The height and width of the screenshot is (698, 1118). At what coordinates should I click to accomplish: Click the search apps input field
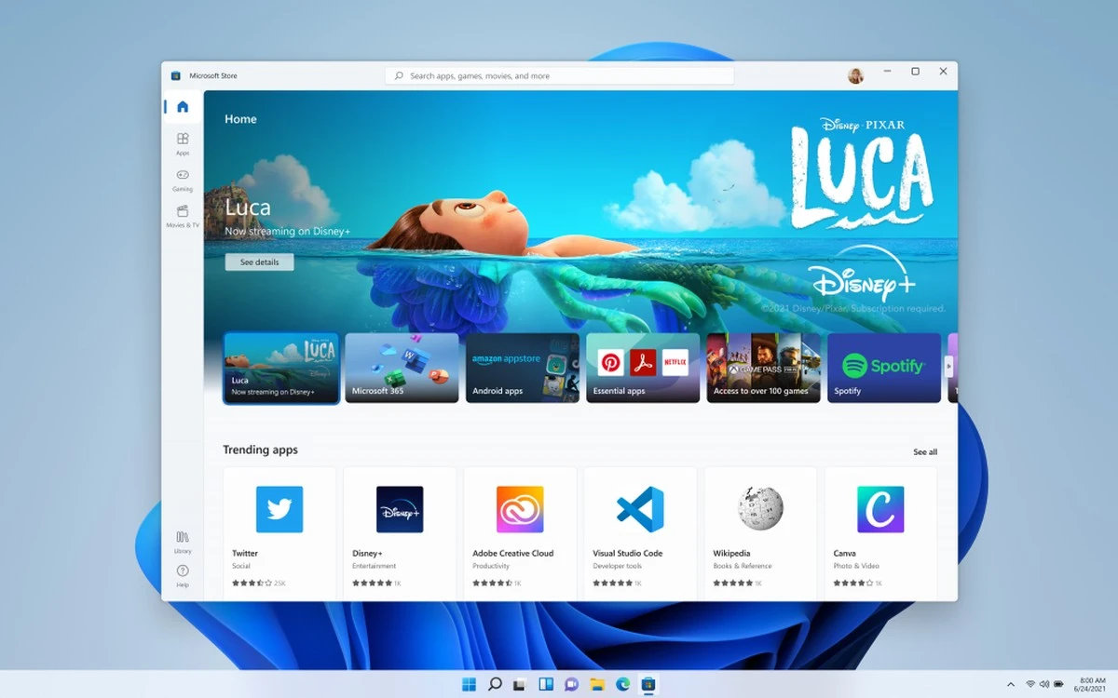coord(559,75)
